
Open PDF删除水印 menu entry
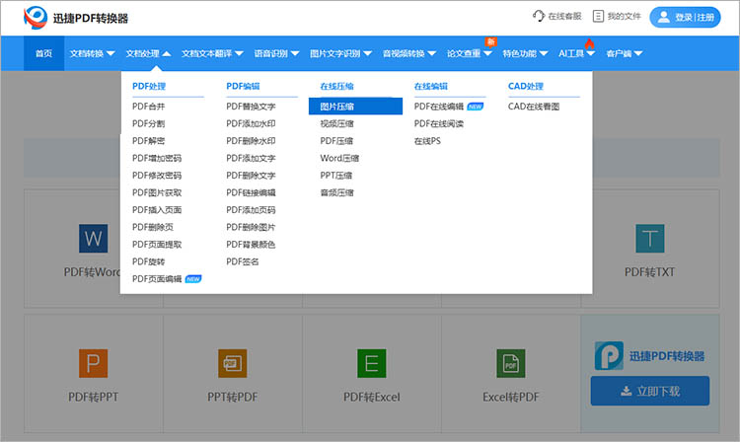[x=251, y=141]
